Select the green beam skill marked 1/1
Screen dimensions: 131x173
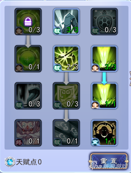[x=104, y=96]
